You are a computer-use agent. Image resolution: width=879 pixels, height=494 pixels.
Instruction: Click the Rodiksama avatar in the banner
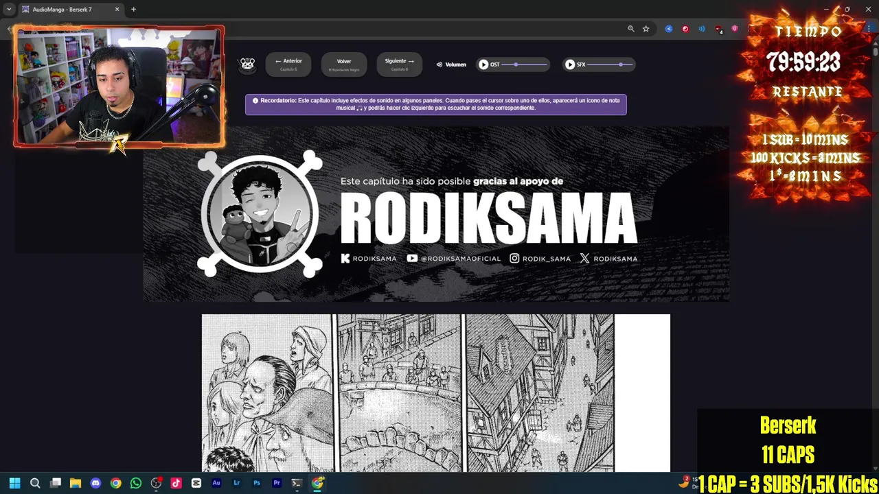(260, 213)
